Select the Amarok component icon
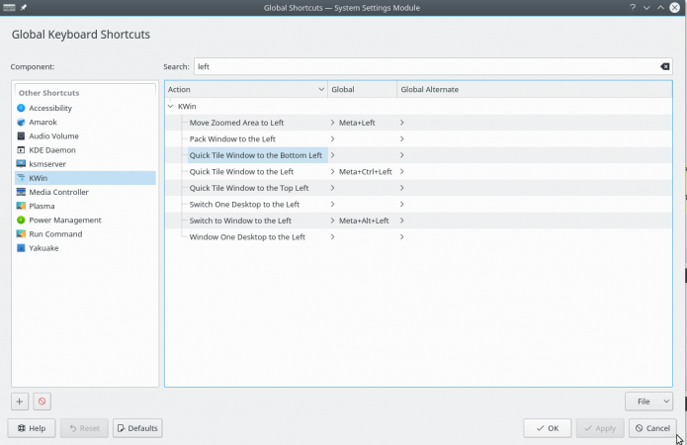This screenshot has width=687, height=445. tap(21, 122)
